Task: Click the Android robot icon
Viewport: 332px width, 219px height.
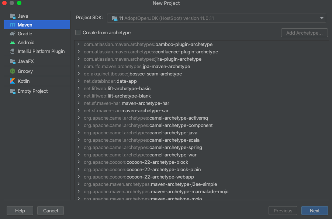Action: pyautogui.click(x=13, y=42)
